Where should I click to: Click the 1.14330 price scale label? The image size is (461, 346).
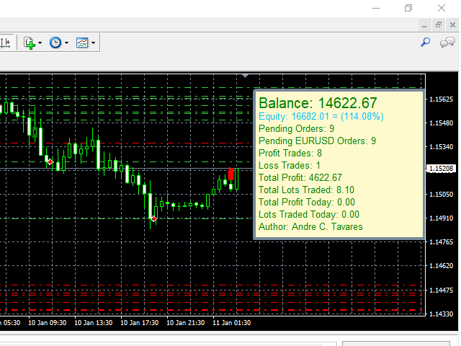442,314
